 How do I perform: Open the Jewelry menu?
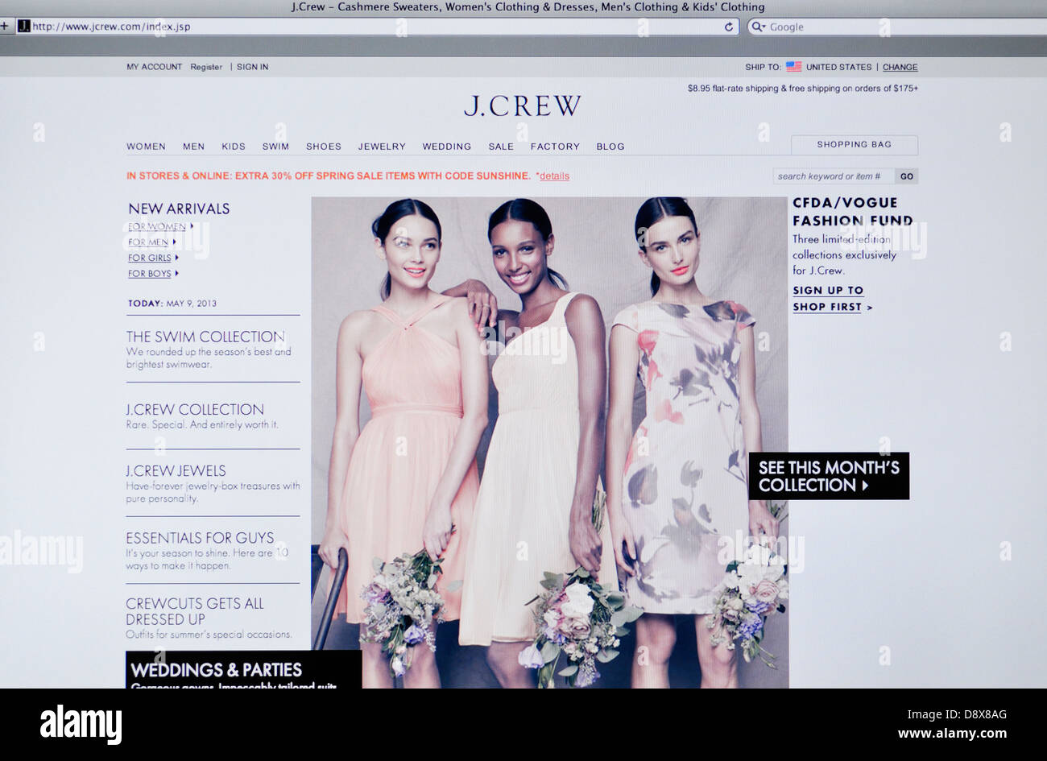[382, 147]
